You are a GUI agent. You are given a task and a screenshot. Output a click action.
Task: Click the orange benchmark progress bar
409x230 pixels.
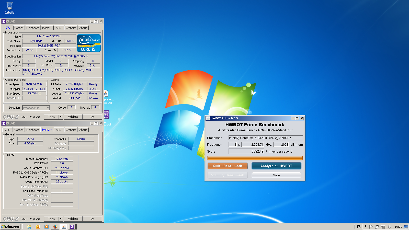255,158
